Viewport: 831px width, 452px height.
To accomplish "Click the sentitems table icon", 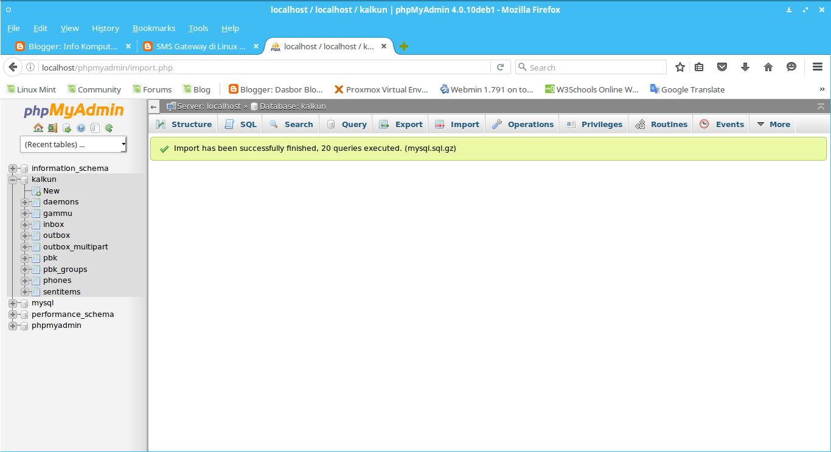I will [x=36, y=292].
